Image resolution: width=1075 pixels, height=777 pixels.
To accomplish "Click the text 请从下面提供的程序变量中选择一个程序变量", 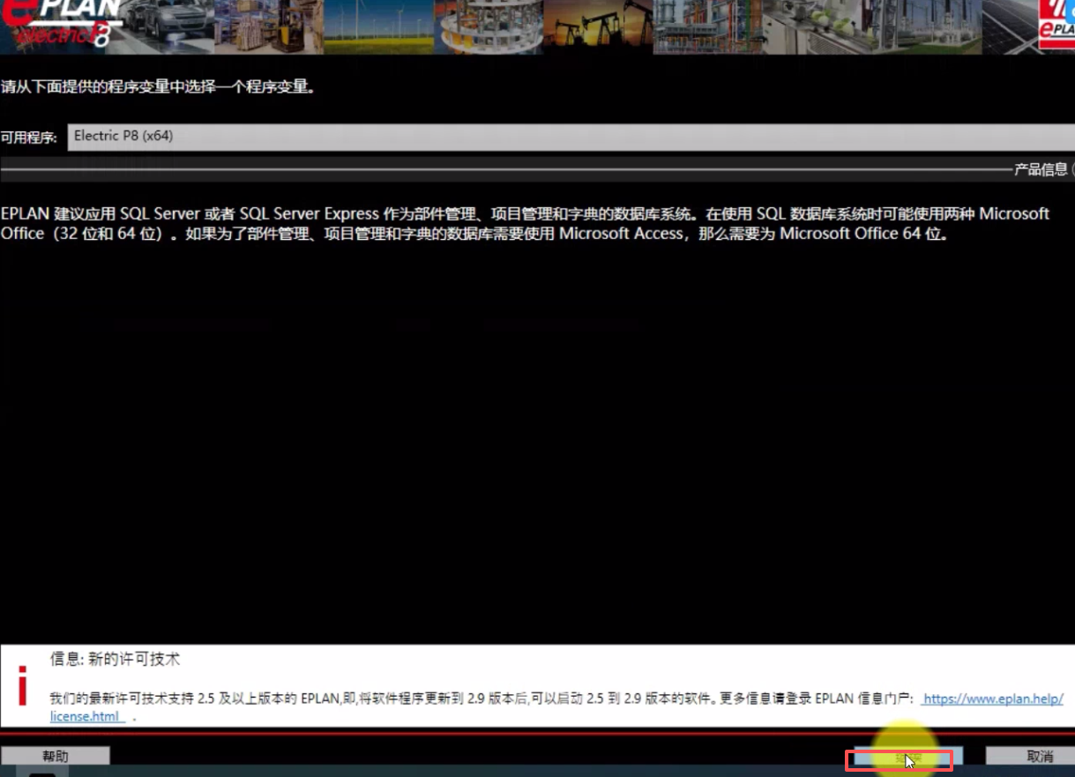I will pyautogui.click(x=158, y=87).
